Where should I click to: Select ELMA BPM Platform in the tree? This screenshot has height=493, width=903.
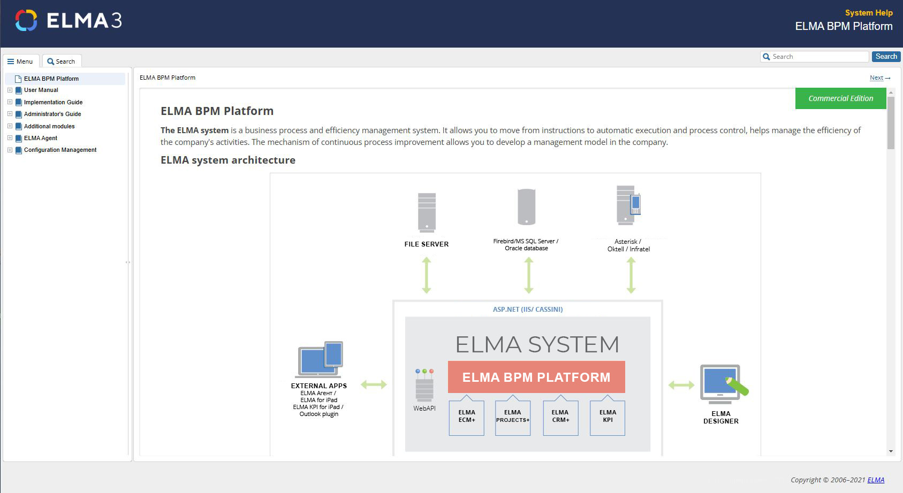(x=51, y=79)
